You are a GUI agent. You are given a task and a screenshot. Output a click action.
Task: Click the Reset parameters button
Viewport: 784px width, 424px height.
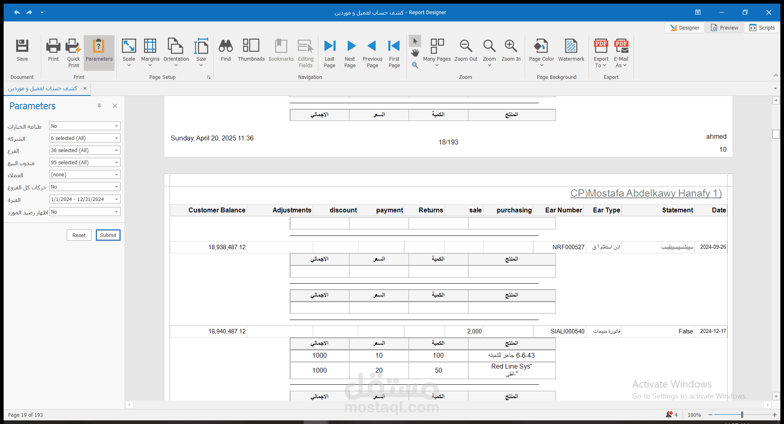coord(79,235)
